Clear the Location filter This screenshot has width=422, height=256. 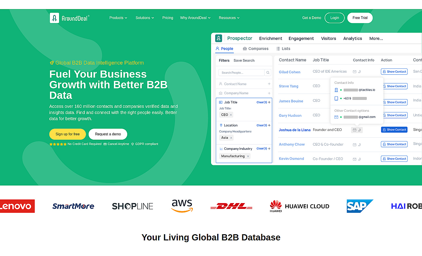tap(262, 125)
